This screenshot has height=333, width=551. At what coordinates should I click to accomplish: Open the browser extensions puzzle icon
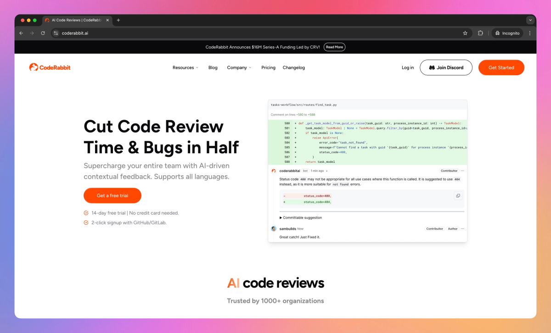click(x=480, y=33)
